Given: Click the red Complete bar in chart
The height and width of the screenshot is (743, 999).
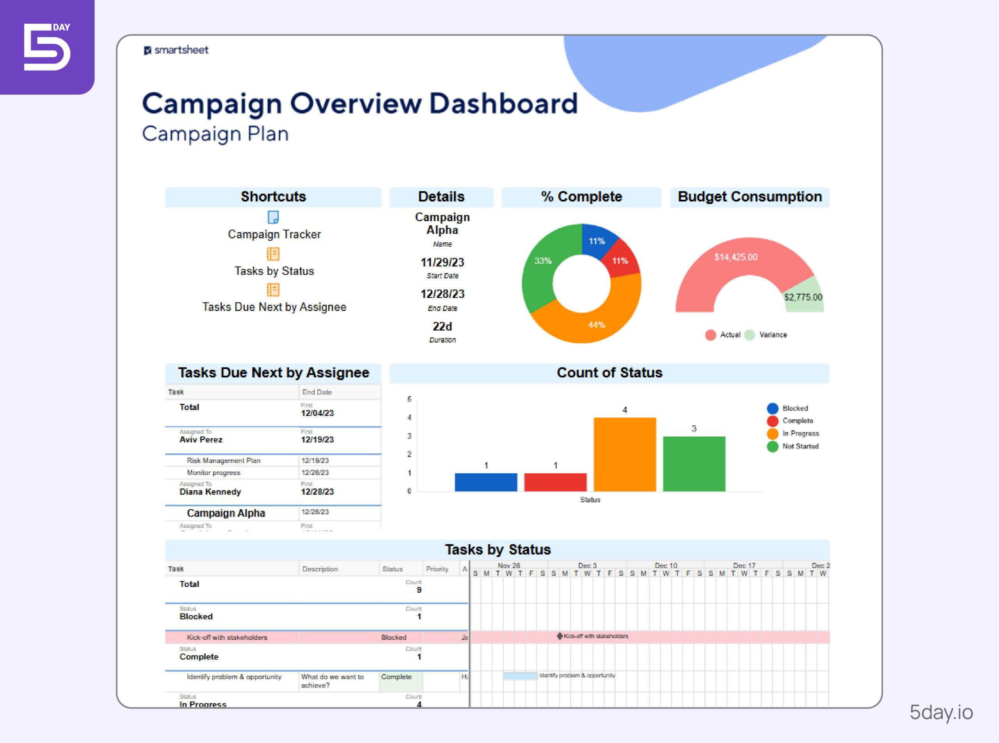Looking at the screenshot, I should coord(556,482).
